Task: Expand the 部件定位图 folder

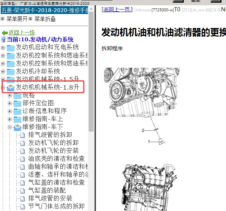Action: pos(9,103)
